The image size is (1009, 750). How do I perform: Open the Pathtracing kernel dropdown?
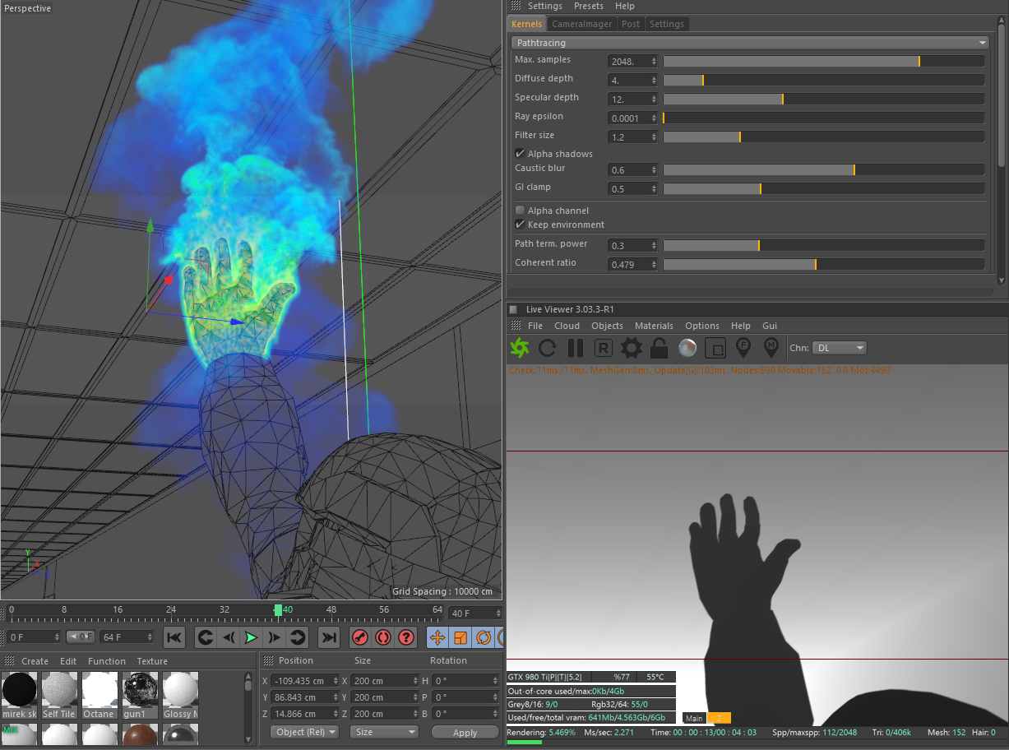click(750, 43)
